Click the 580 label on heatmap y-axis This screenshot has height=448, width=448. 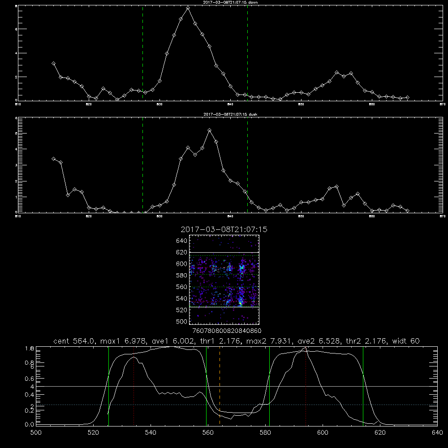pyautogui.click(x=182, y=276)
